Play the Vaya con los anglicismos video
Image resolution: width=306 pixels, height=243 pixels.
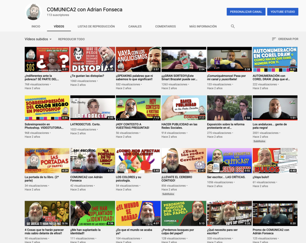(x=138, y=59)
